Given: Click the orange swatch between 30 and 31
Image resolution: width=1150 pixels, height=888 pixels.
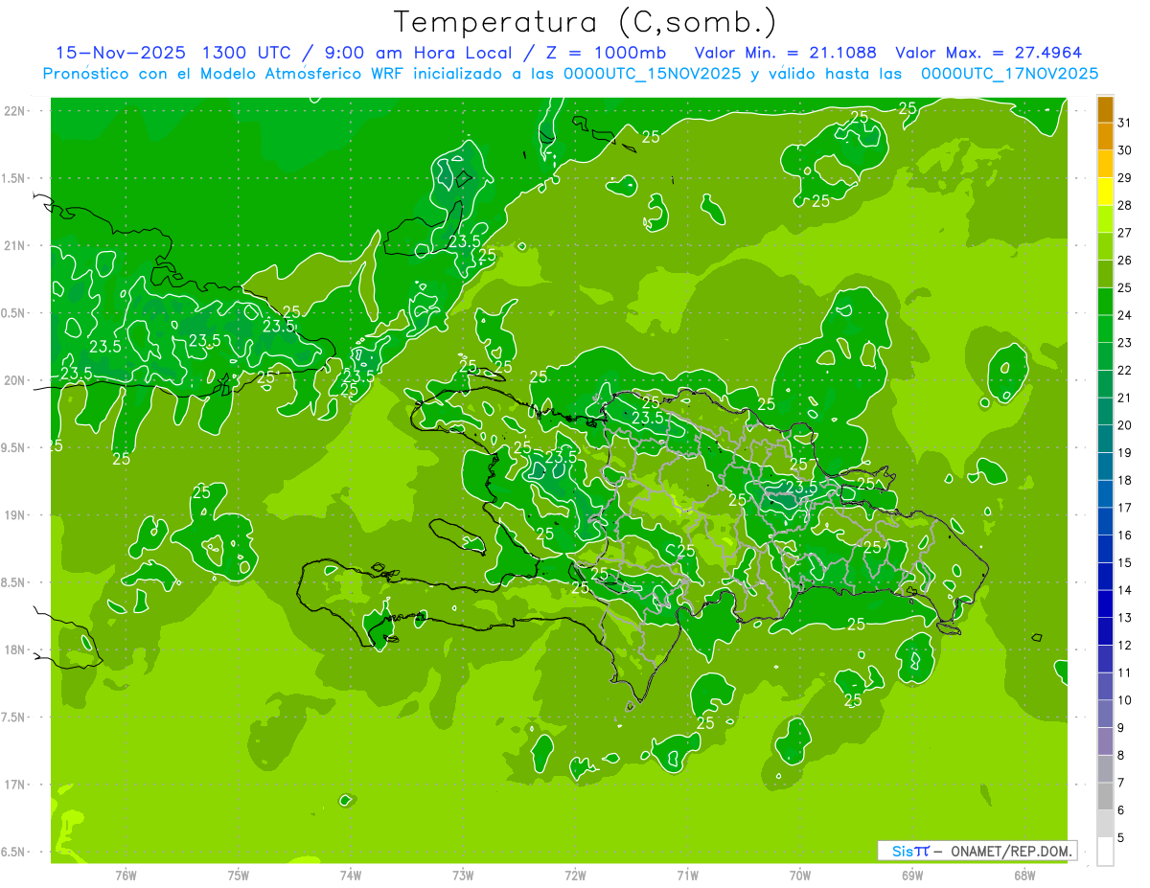Looking at the screenshot, I should (x=1105, y=137).
